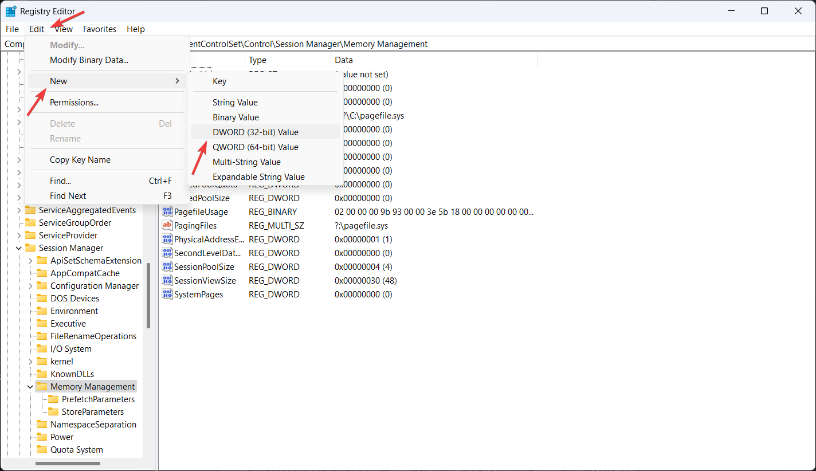Click the PagefileUsage binary value icon
The image size is (816, 471).
(167, 212)
